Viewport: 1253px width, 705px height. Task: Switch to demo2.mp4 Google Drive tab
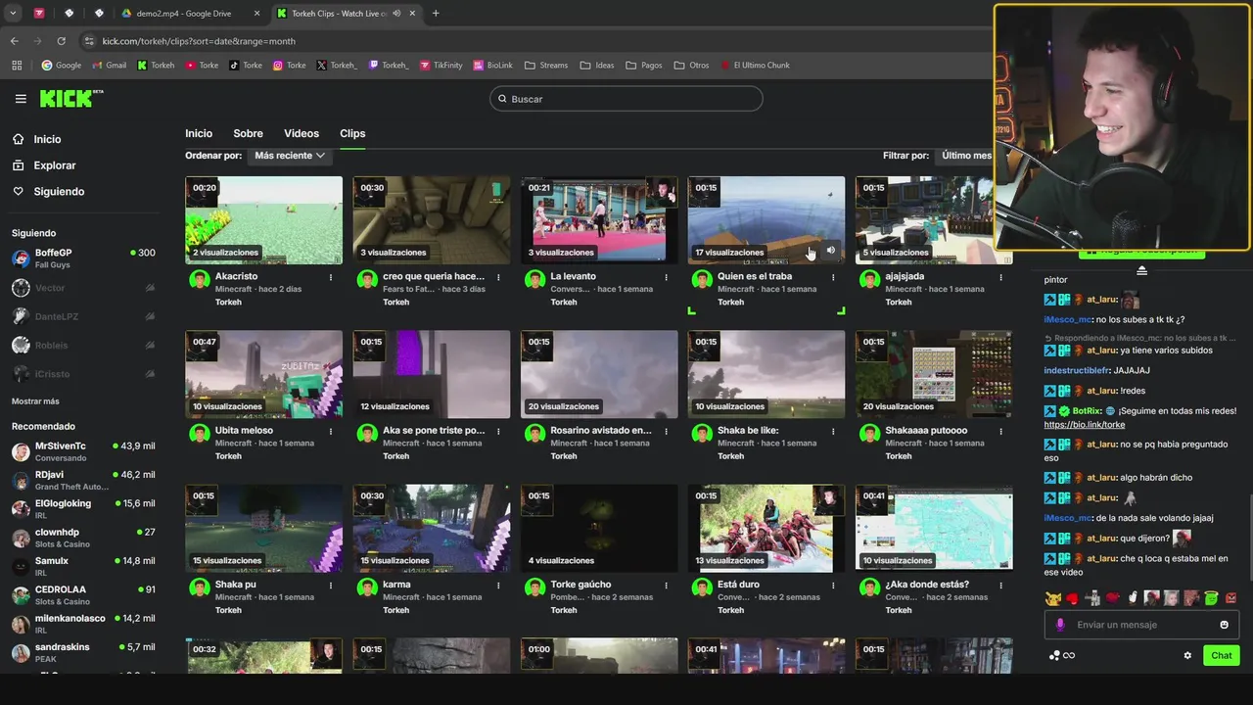(x=190, y=14)
